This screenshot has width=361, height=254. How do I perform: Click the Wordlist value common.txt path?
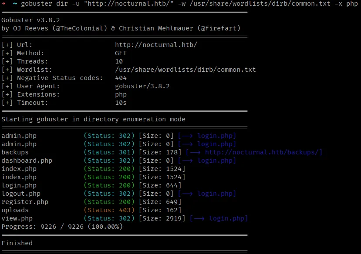186,70
